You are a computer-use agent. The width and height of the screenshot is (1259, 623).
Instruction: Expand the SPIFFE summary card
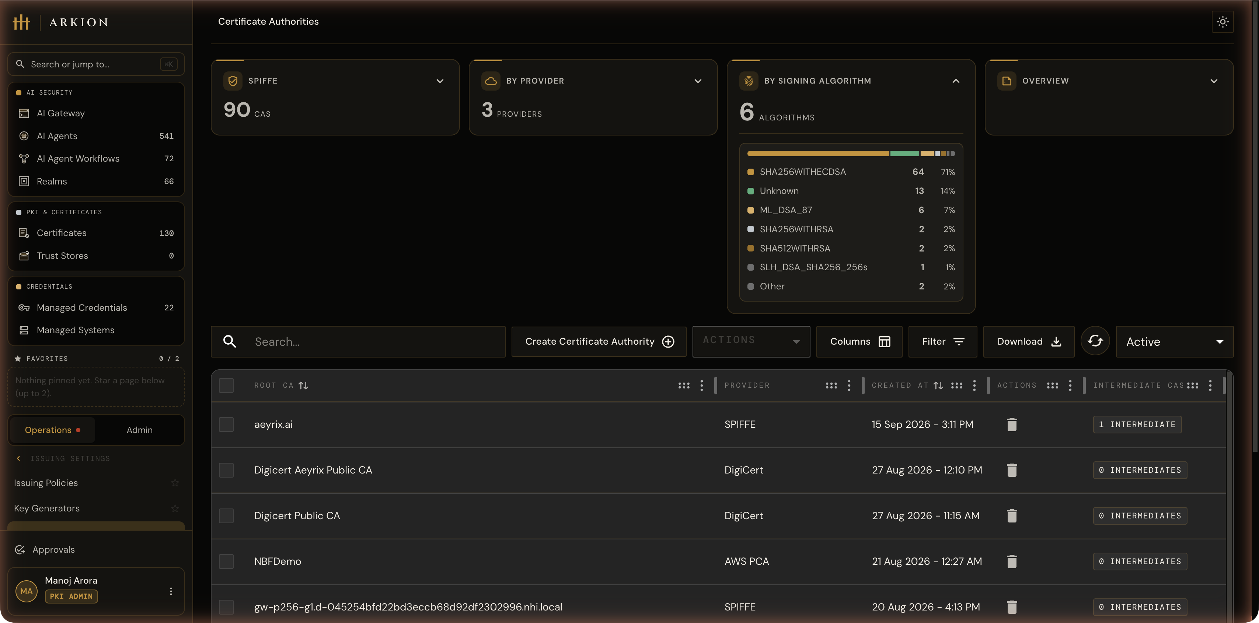tap(440, 81)
